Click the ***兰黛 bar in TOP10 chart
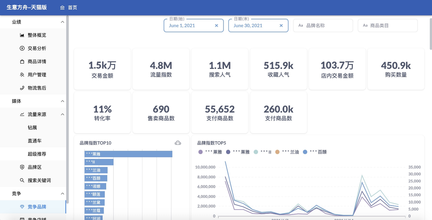The height and width of the screenshot is (220, 432). coord(95,202)
